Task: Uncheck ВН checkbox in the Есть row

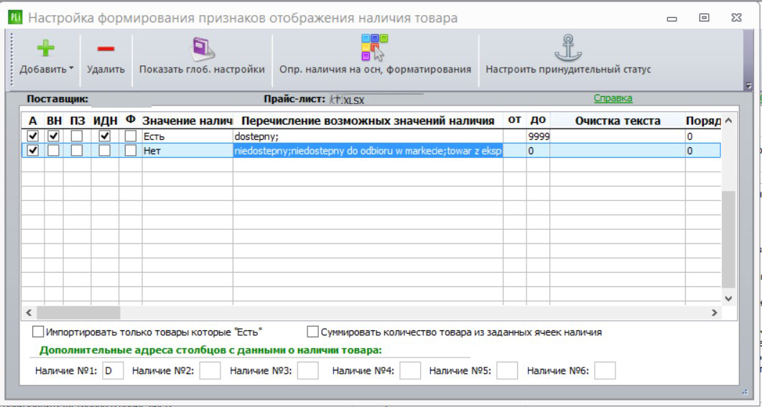Action: coord(53,136)
